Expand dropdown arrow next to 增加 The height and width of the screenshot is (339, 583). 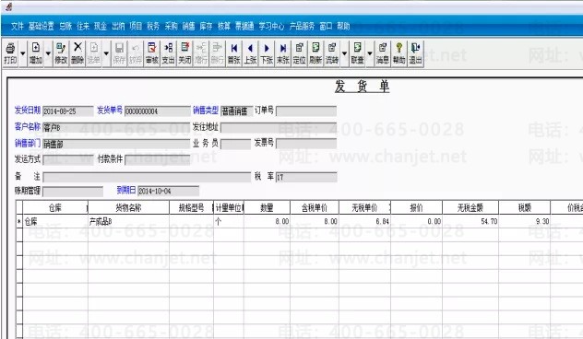[48, 53]
